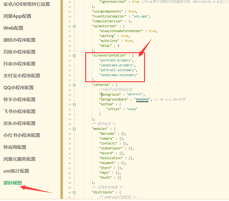
Task: Select 安卓/iOS常用其它设置 in sidebar
Action: [x=27, y=4]
